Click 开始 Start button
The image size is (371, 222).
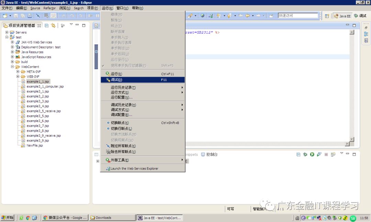8,218
